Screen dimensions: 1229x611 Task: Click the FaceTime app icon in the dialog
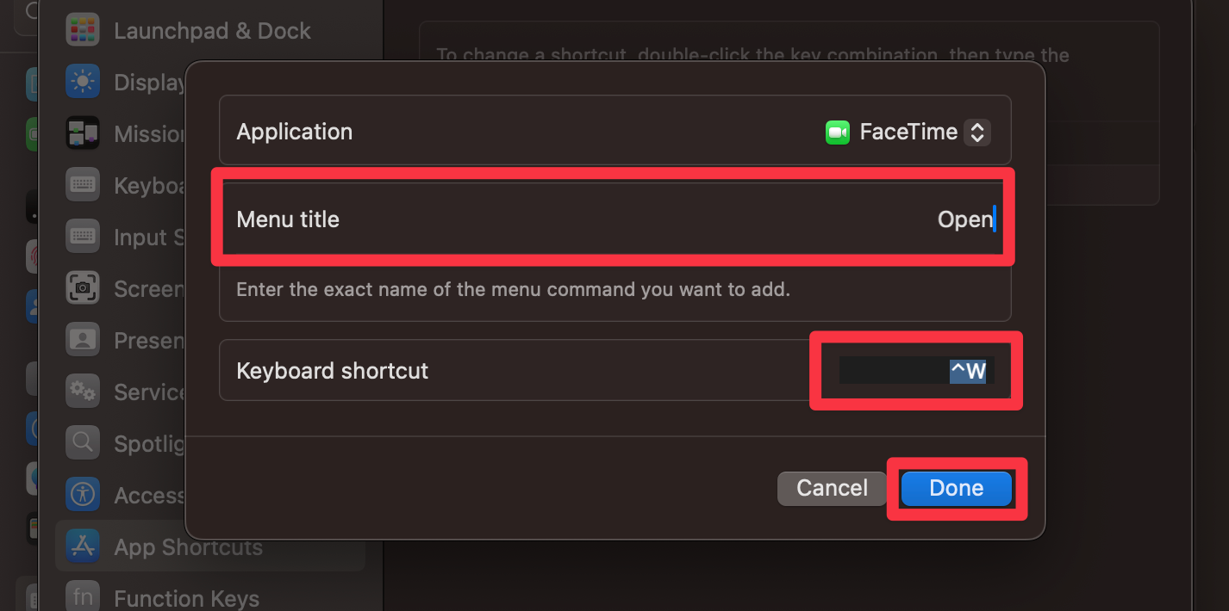(x=837, y=132)
